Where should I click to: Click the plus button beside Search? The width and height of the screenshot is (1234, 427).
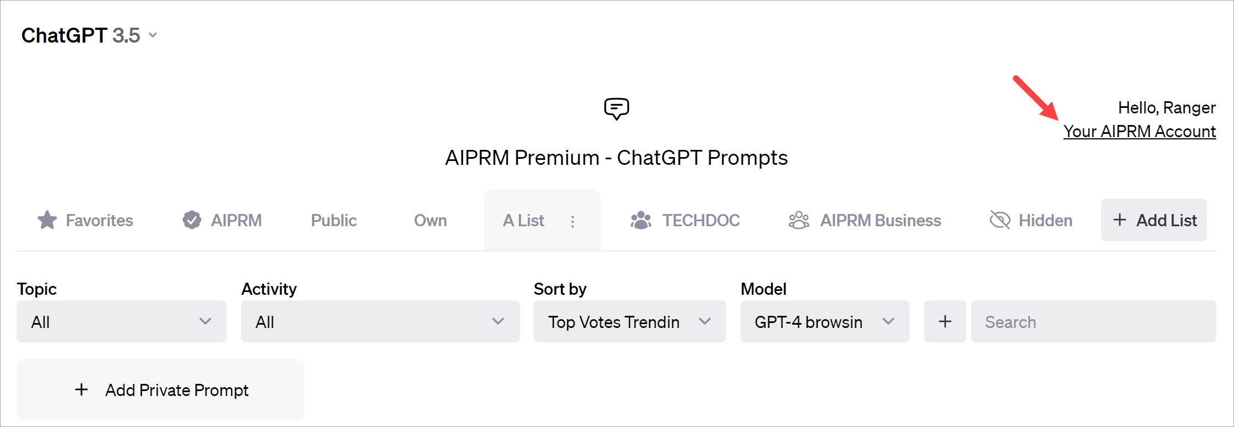coord(945,321)
